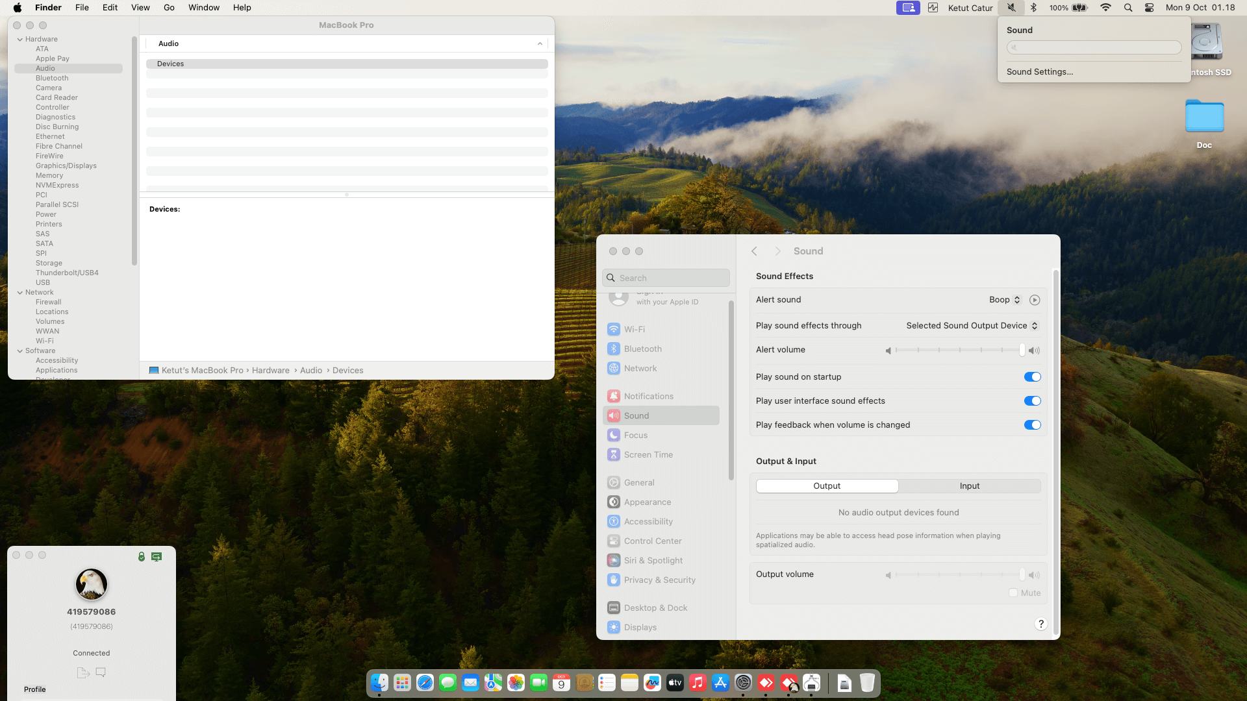This screenshot has width=1247, height=701.
Task: Click the help question mark button
Action: [x=1040, y=624]
